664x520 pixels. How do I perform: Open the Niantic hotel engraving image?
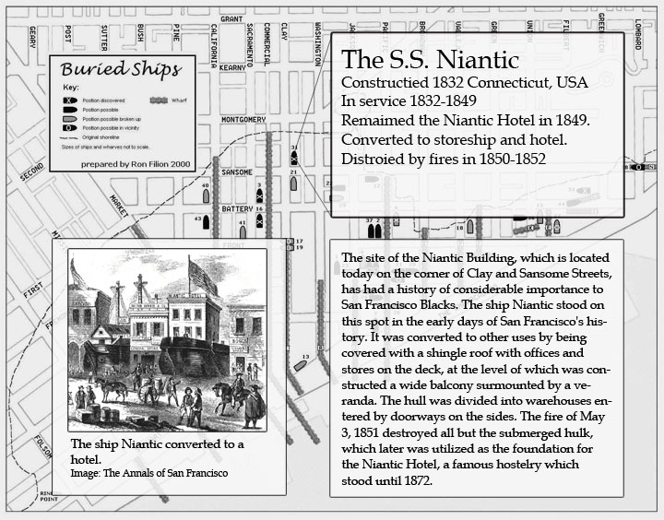[168, 340]
